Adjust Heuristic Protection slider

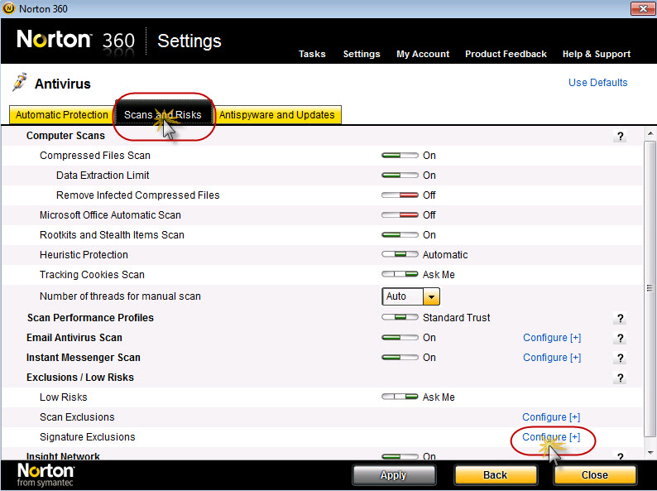[x=400, y=254]
